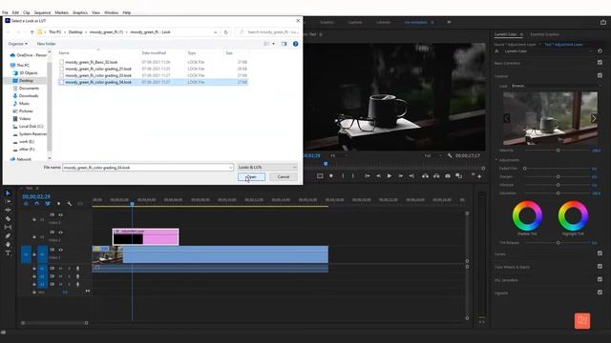Screen dimensions: 611x343
Task: Open the Sequence menu
Action: click(42, 12)
